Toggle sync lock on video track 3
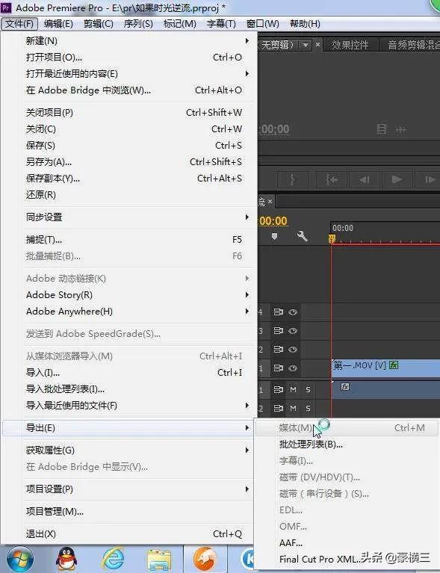The width and height of the screenshot is (440, 573). [x=279, y=331]
